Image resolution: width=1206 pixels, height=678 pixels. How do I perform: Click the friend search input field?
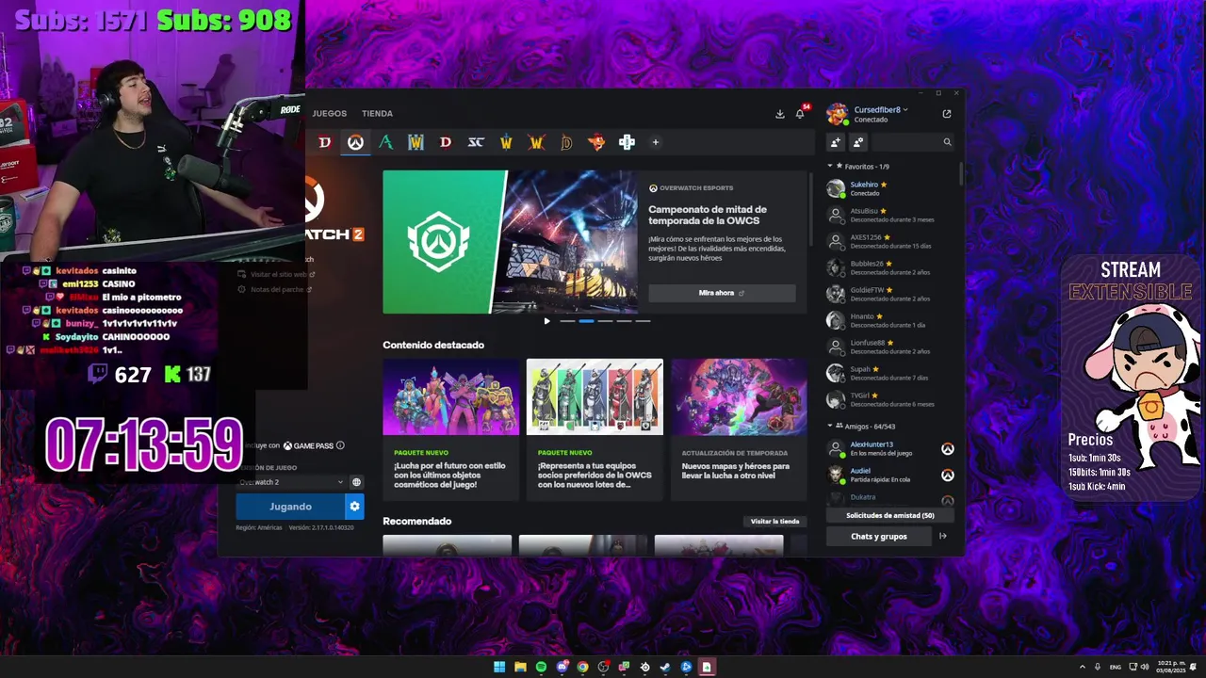coord(912,142)
